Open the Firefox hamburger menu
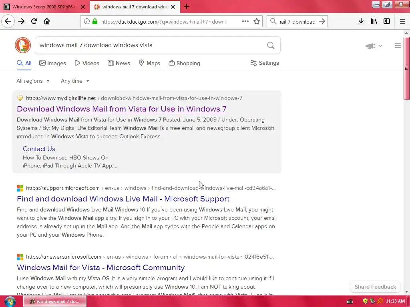This screenshot has width=410, height=307. [x=402, y=22]
